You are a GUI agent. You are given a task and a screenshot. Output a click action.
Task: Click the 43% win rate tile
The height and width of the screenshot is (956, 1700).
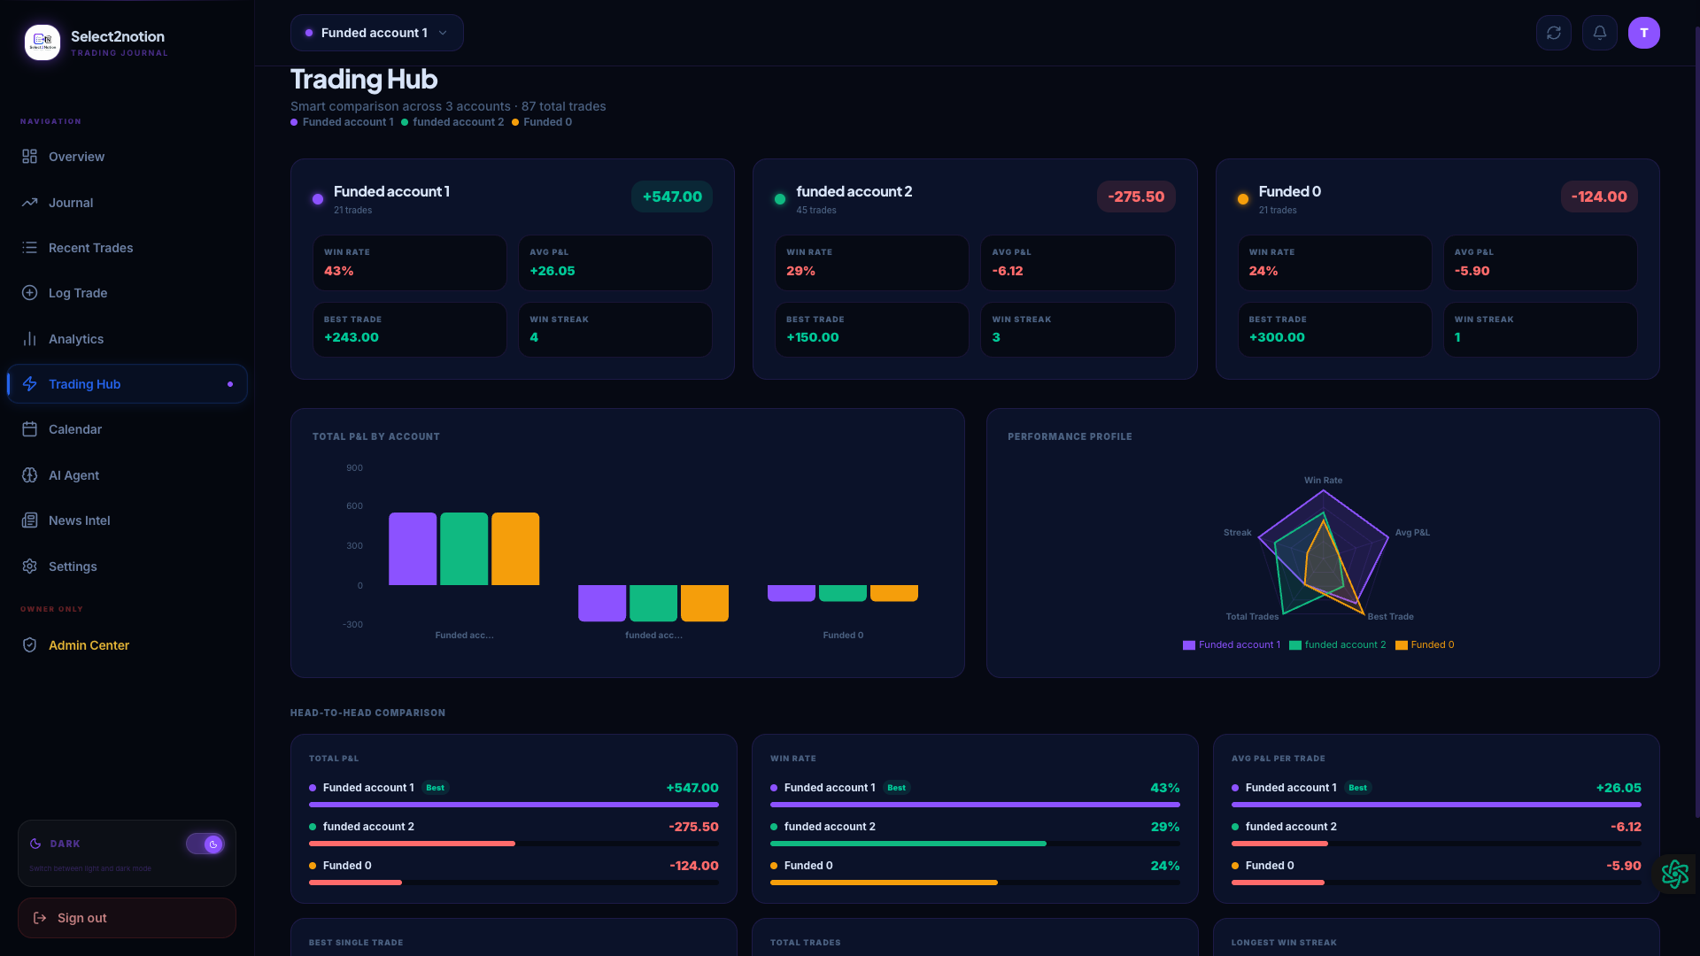tap(410, 263)
